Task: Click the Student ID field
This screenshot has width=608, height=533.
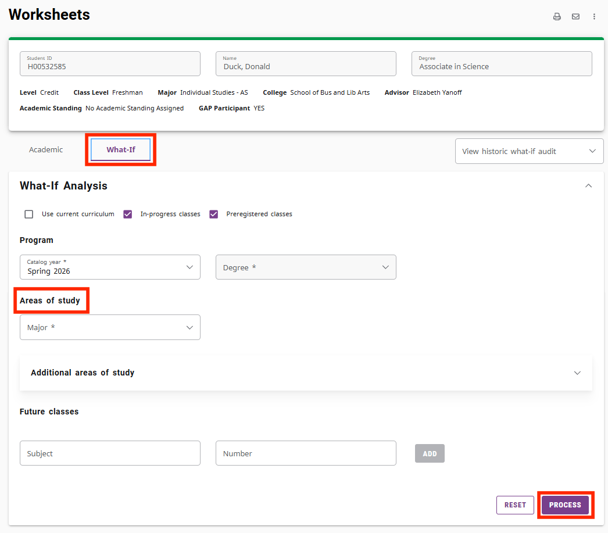Action: [x=110, y=64]
